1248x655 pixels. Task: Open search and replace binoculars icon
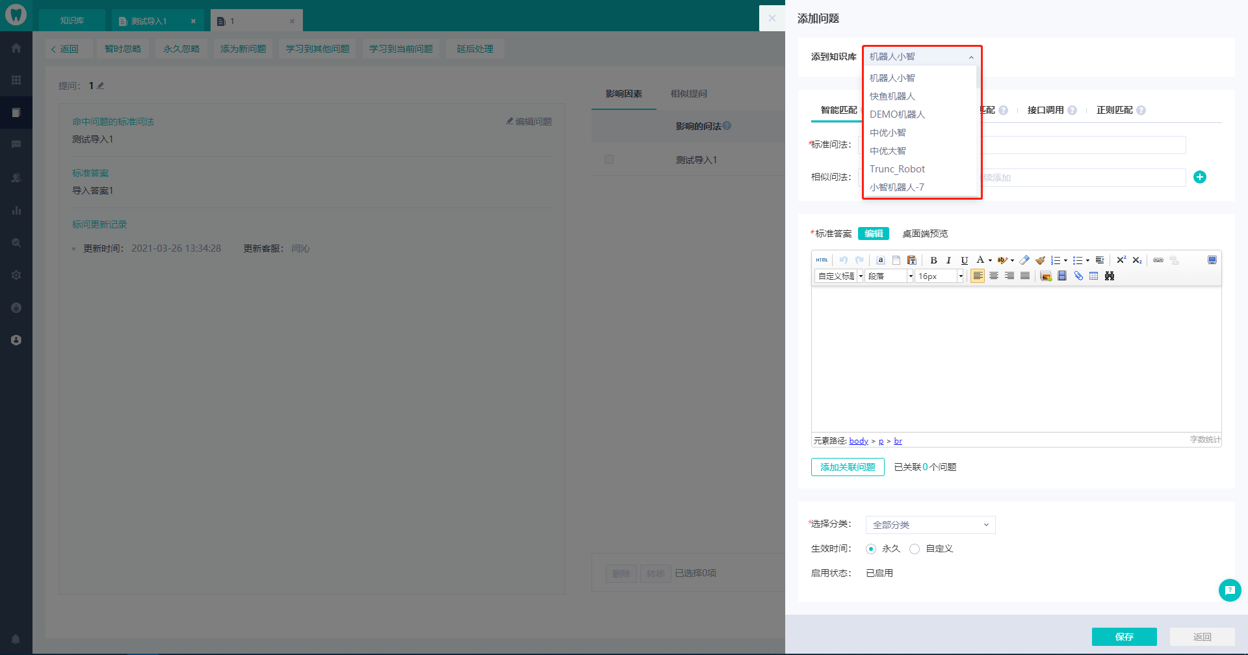pyautogui.click(x=1110, y=276)
